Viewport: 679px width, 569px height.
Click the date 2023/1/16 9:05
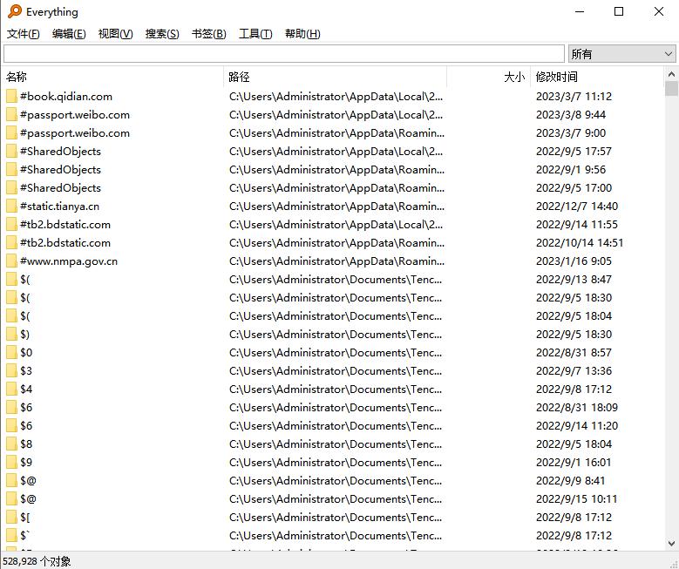tap(574, 261)
